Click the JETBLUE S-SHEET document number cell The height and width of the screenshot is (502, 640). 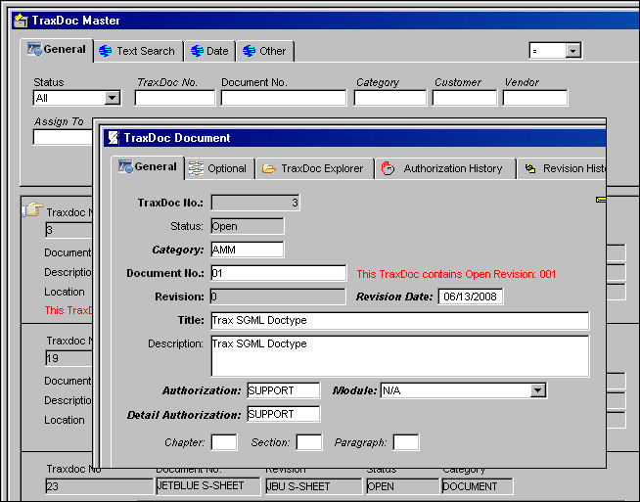[208, 486]
